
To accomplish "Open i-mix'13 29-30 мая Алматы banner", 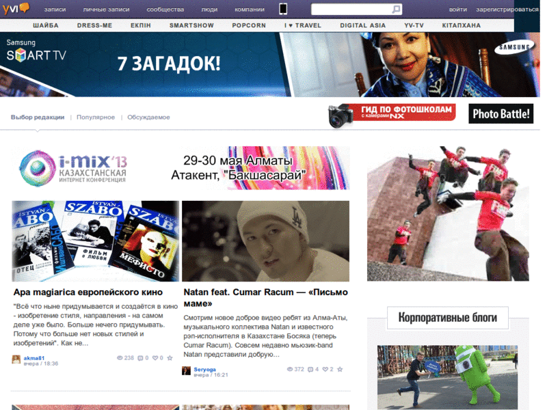I will 181,168.
